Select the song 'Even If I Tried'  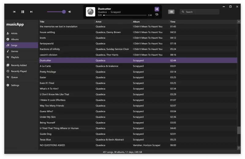[x=138, y=83]
